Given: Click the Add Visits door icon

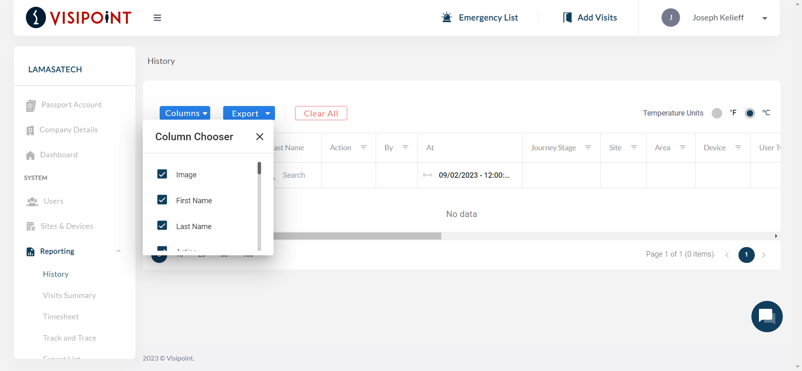Looking at the screenshot, I should click(x=567, y=18).
